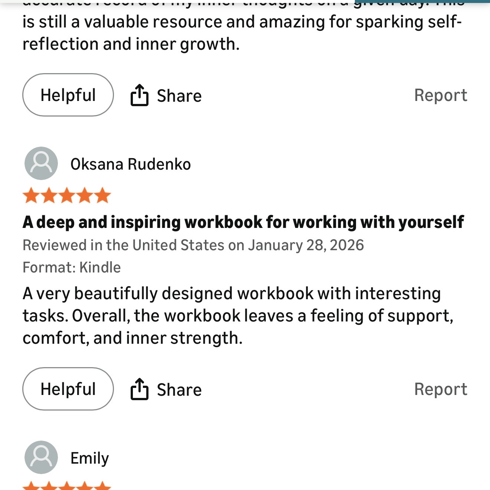The image size is (490, 490).
Task: Mark Oksana Rudenko's review as Helpful
Action: (68, 389)
